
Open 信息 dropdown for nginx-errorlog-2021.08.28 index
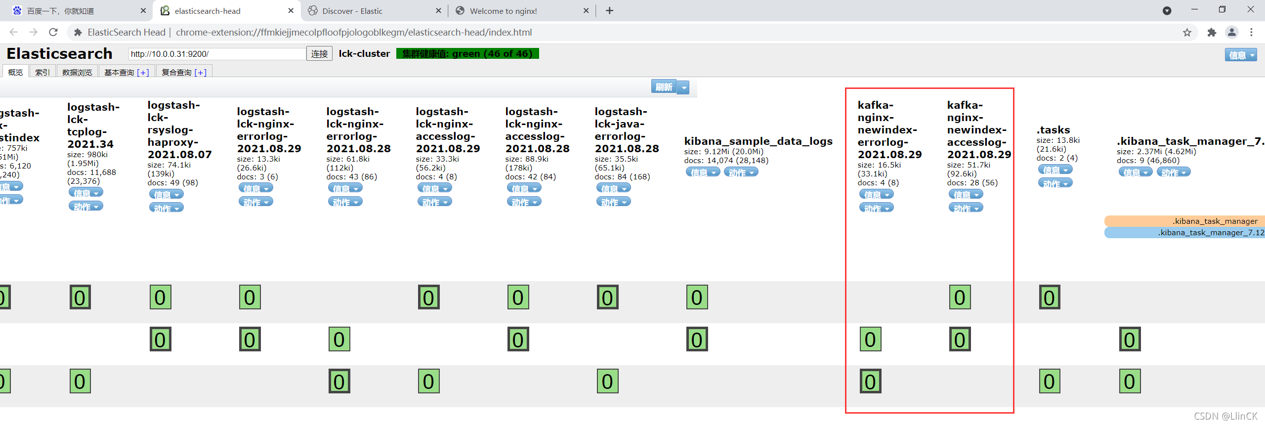[345, 188]
